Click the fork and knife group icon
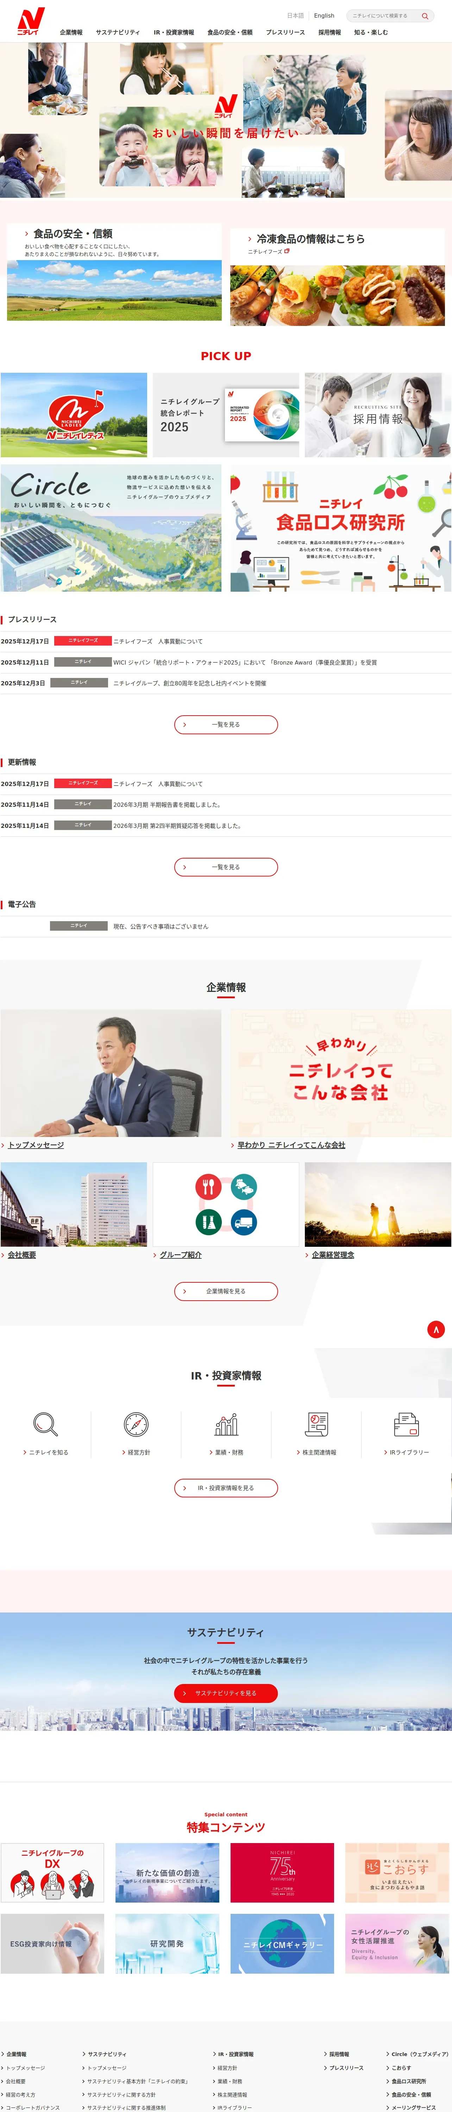This screenshot has height=2112, width=452. pos(208,1186)
